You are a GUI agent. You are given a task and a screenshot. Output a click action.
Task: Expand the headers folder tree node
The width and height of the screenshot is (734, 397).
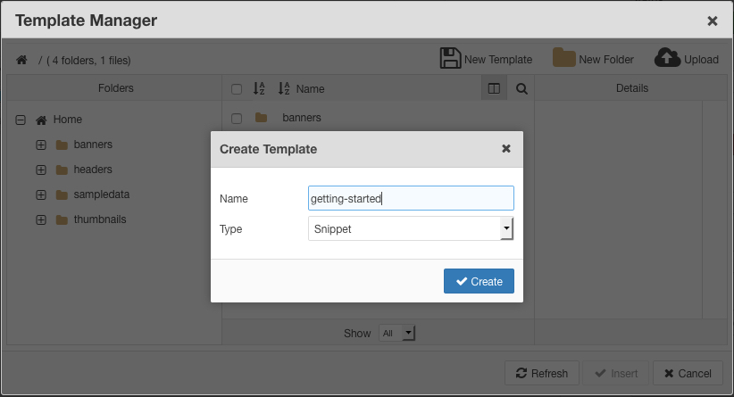click(x=41, y=170)
